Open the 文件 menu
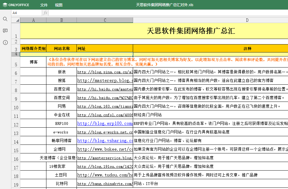 coord(44,5)
